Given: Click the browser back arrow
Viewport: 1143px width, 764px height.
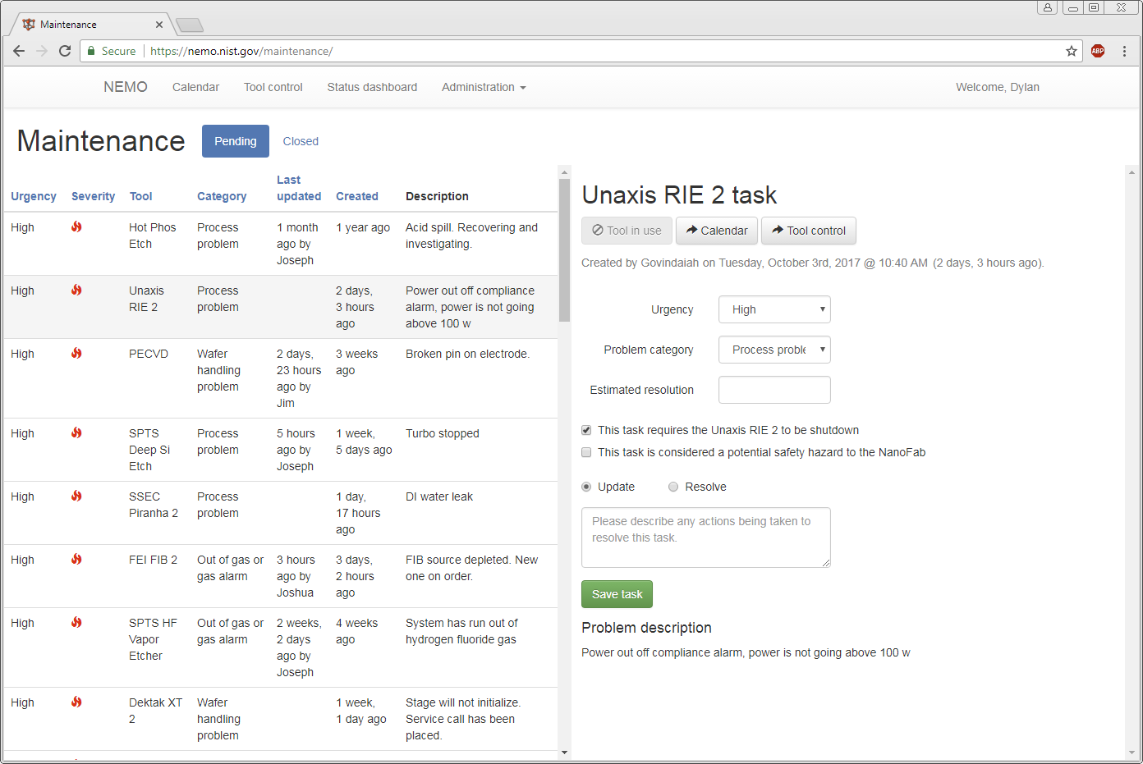Looking at the screenshot, I should (x=19, y=51).
